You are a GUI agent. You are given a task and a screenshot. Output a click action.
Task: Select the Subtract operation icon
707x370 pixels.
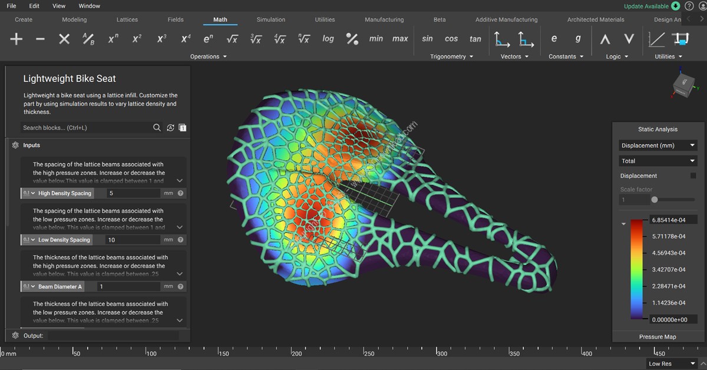click(40, 39)
